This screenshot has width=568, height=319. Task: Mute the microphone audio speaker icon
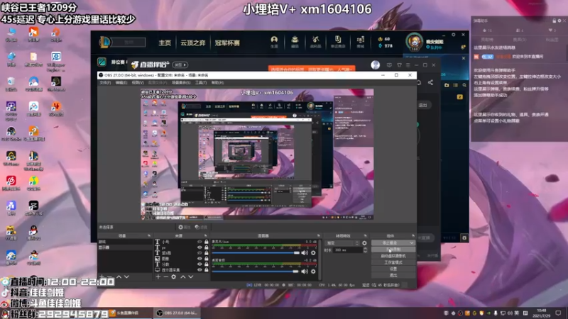[305, 253]
